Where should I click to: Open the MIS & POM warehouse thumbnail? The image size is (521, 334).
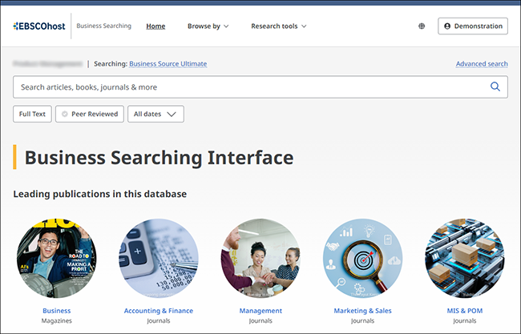[465, 258]
